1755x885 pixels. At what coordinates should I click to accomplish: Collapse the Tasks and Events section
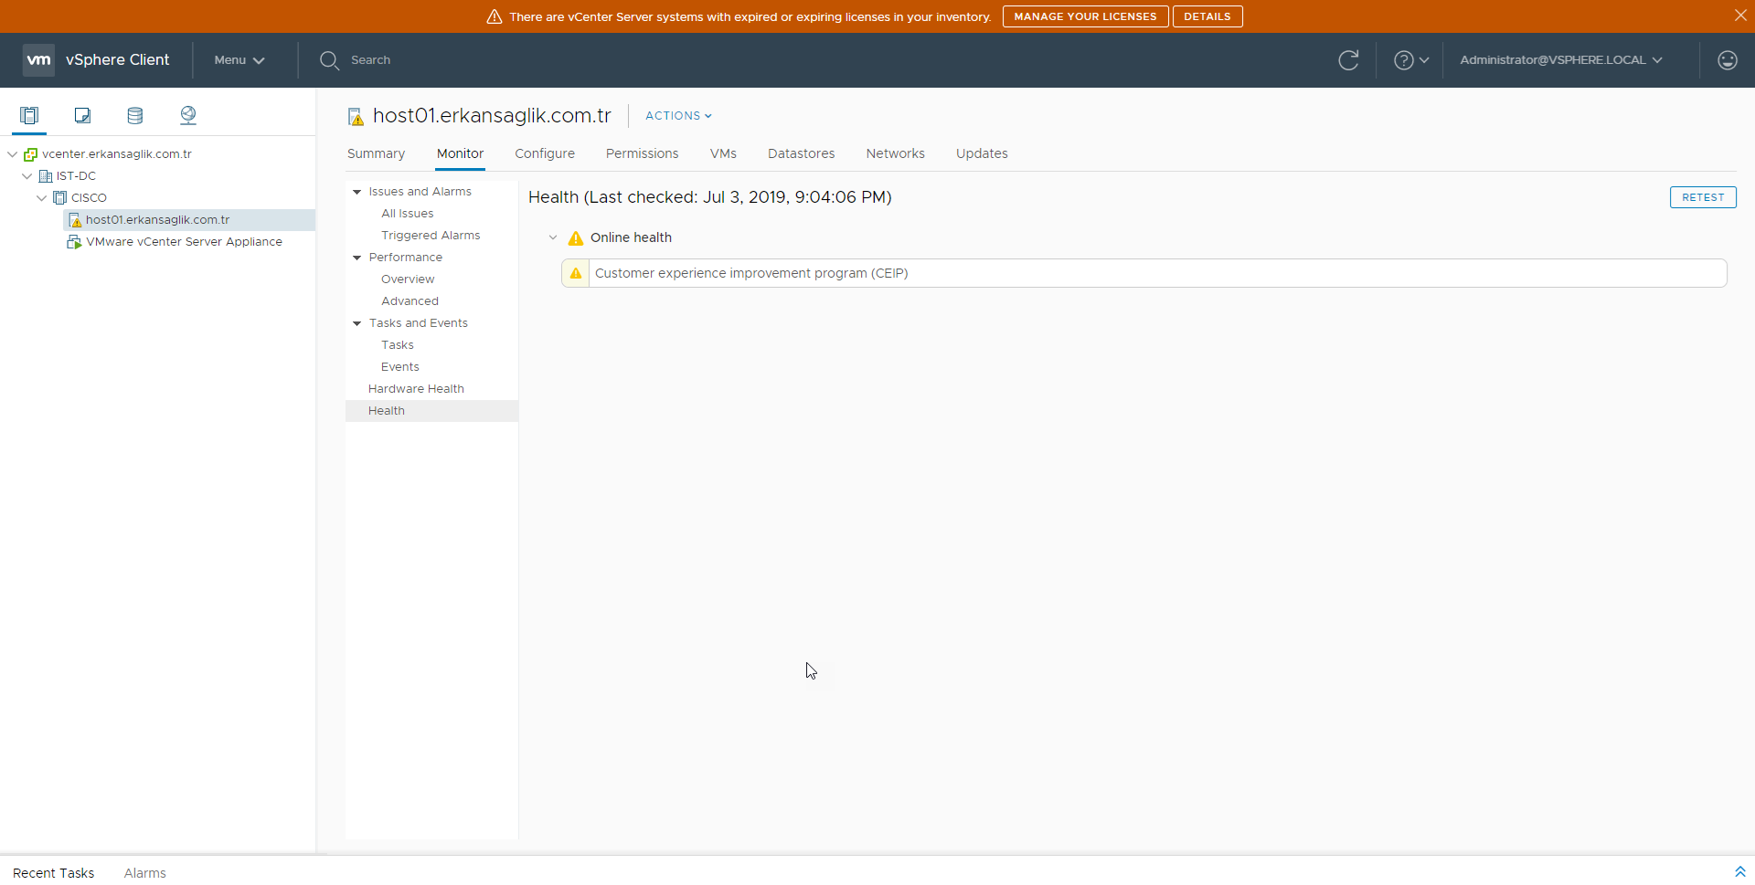pos(357,323)
